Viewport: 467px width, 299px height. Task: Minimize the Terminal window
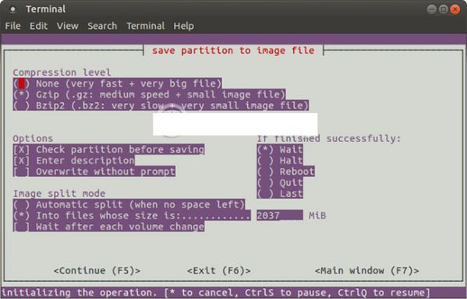pyautogui.click(x=432, y=9)
